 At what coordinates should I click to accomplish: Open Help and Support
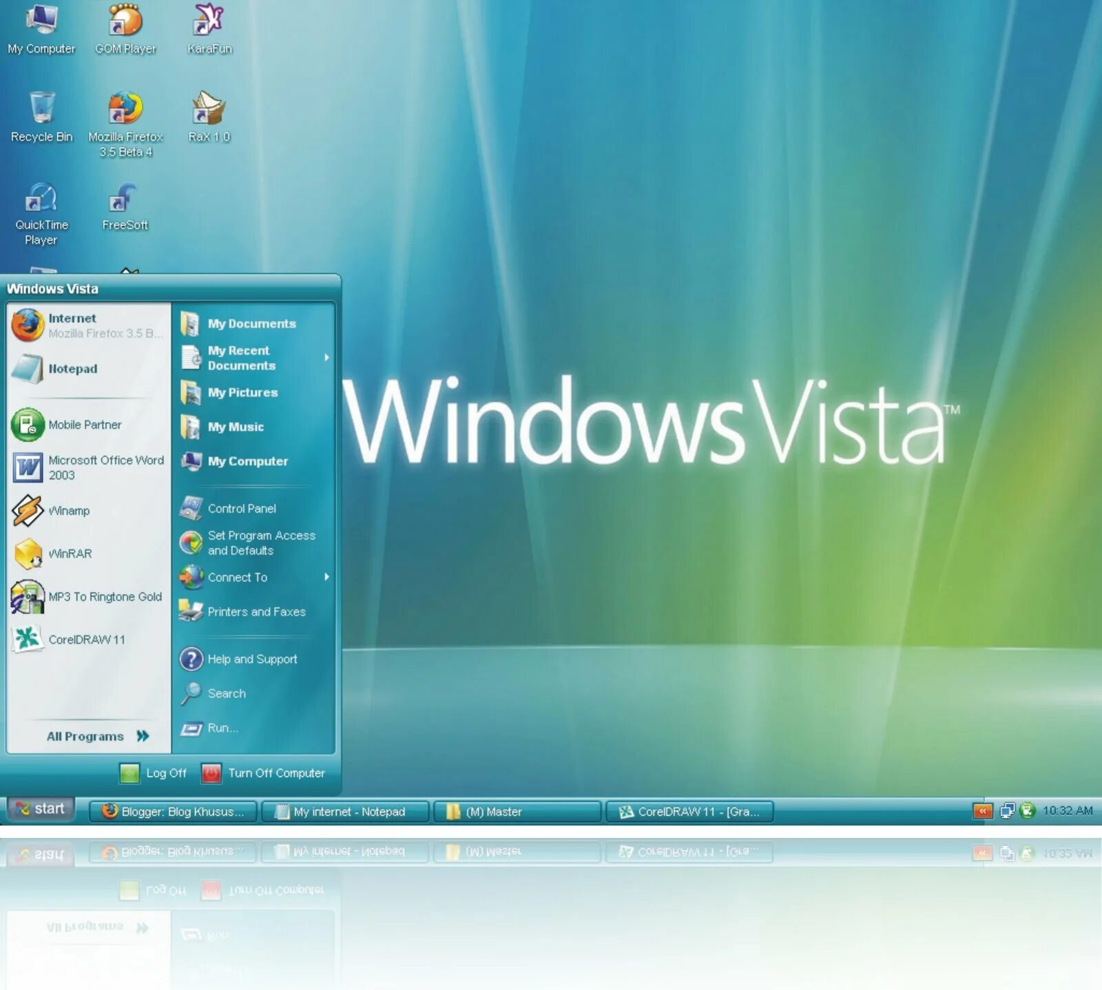click(253, 659)
